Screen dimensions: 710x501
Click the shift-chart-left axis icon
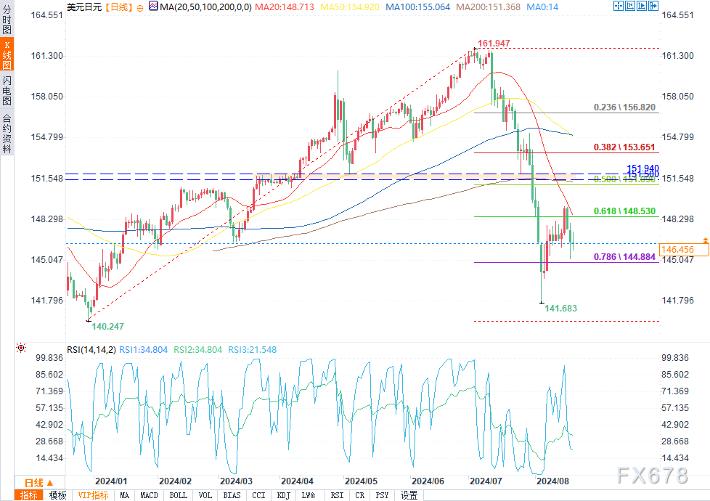630,6
